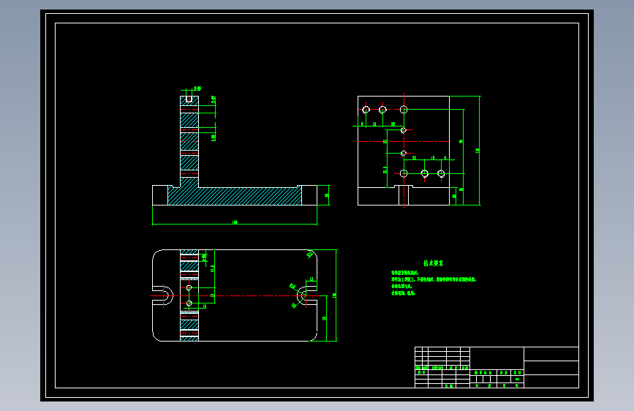Click the 技术要求 heading text

coord(433,263)
